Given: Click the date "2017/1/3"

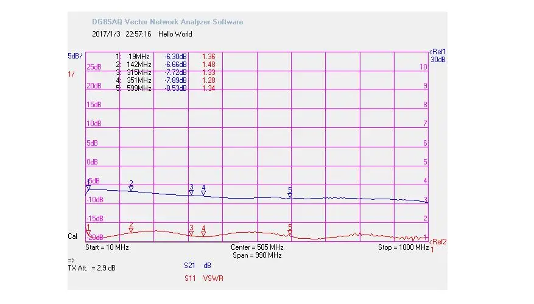Looking at the screenshot, I should tap(107, 34).
